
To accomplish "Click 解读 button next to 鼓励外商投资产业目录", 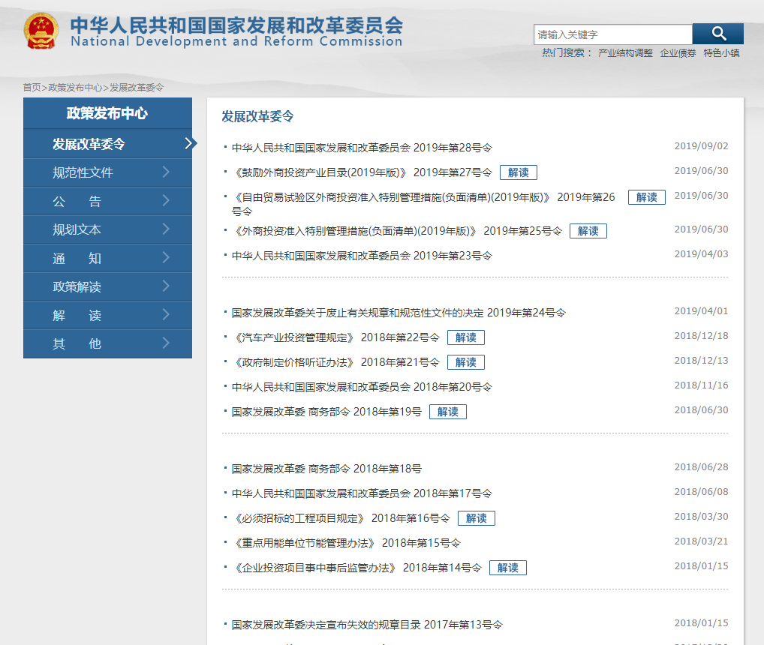I will point(518,172).
